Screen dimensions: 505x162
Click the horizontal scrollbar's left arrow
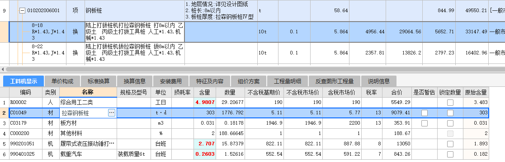click(x=3, y=69)
